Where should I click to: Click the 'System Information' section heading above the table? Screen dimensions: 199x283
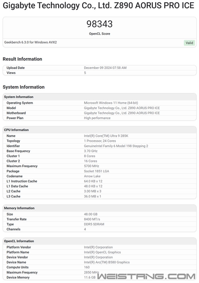click(x=24, y=87)
